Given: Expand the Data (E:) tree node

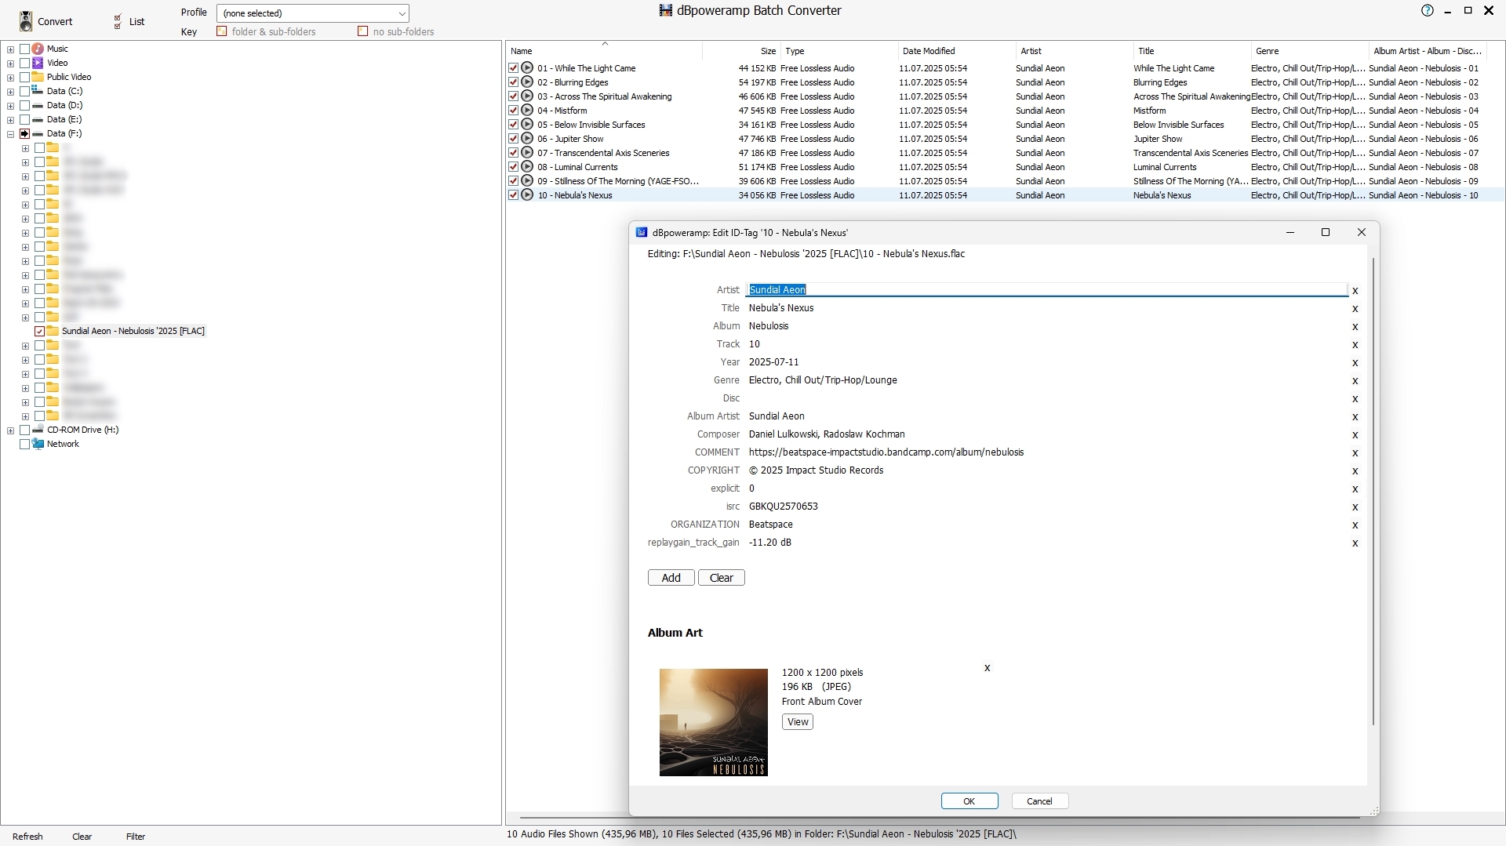Looking at the screenshot, I should point(10,120).
